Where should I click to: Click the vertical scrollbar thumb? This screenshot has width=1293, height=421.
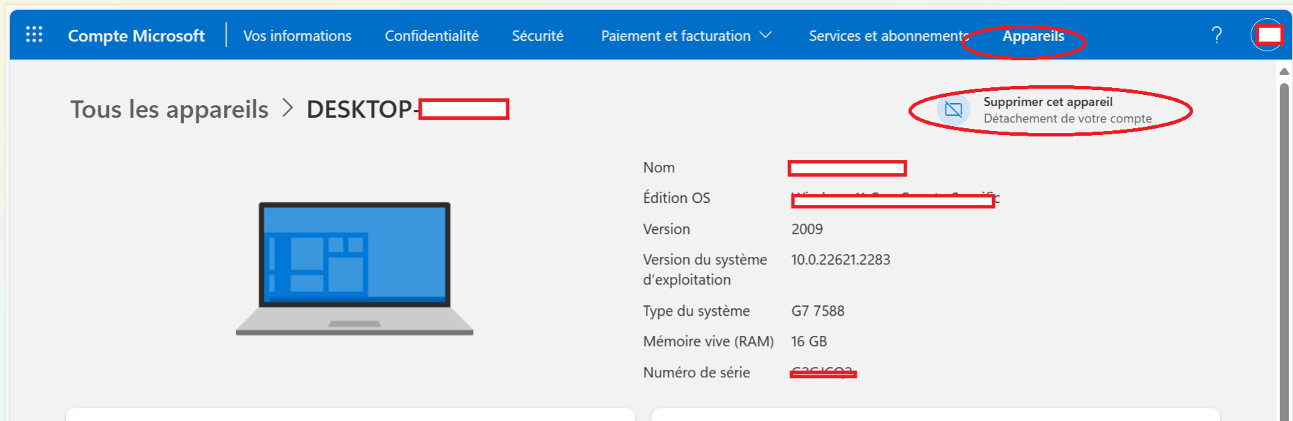pos(1284,242)
